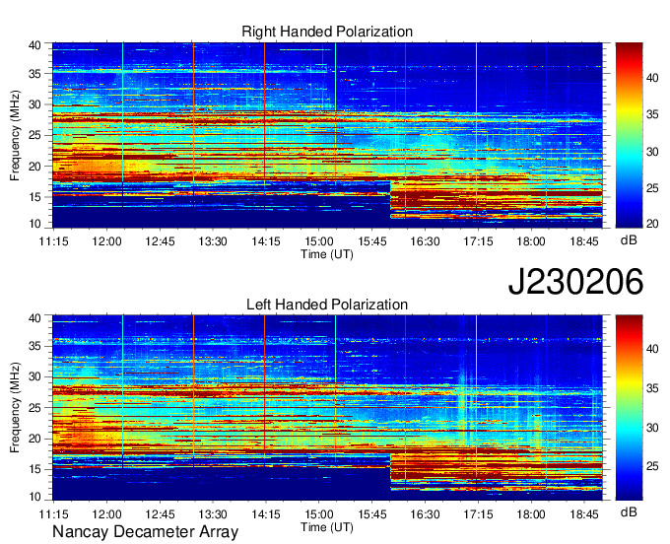Click the 15:45 time tick under the top plot
Viewport: 670px width, 544px height.
coord(372,241)
